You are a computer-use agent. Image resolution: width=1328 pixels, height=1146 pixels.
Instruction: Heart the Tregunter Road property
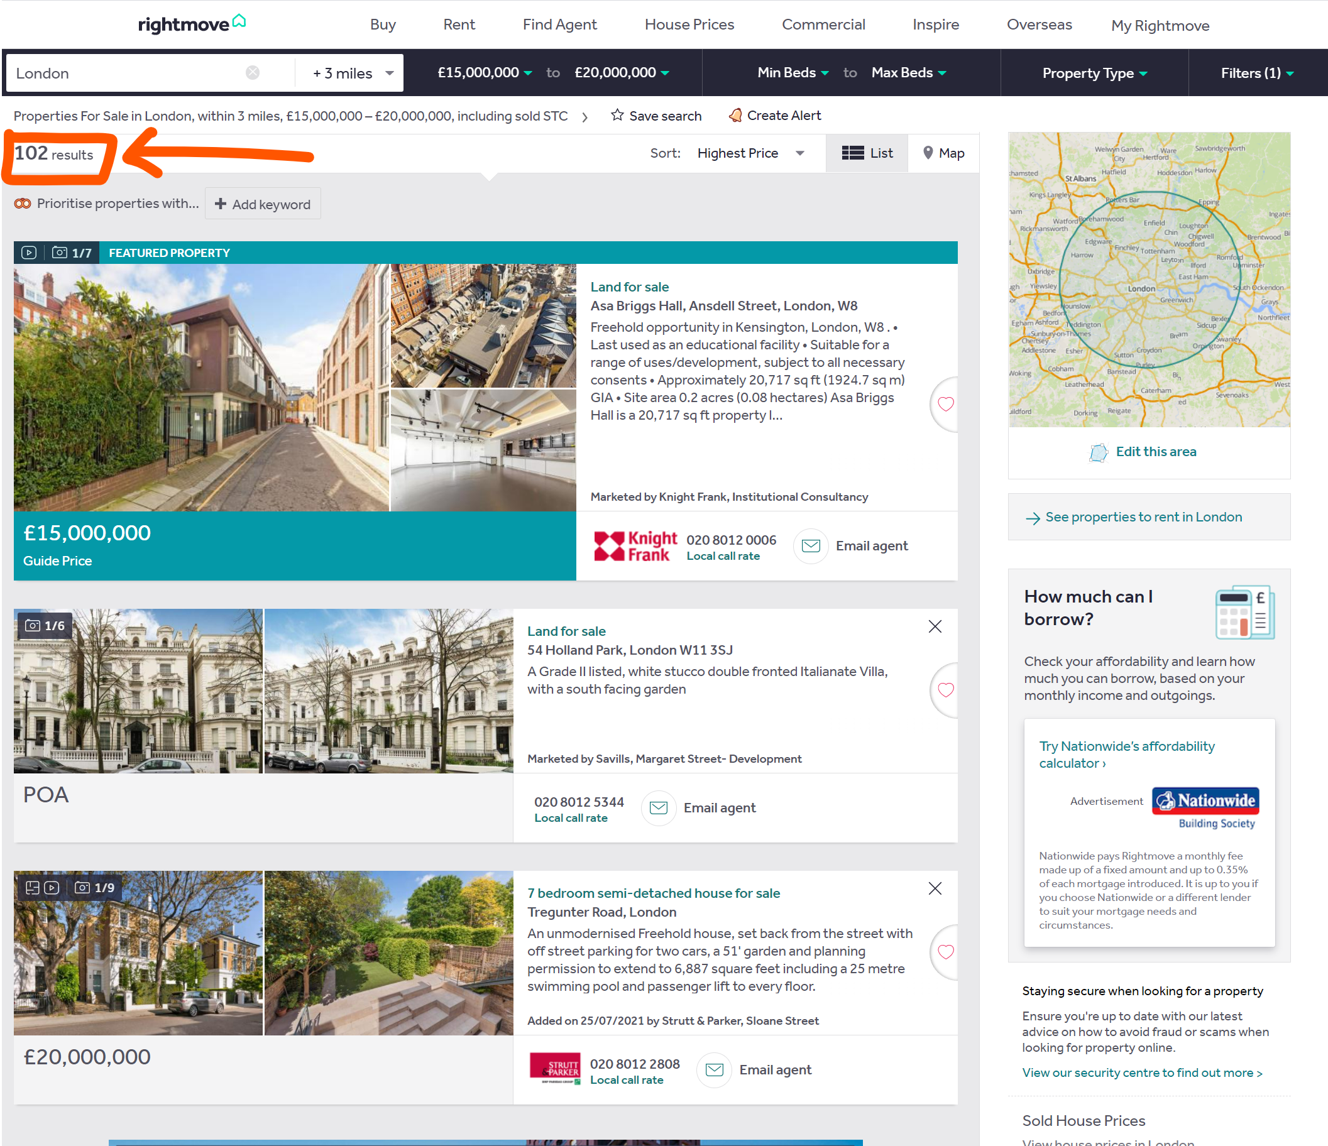click(945, 952)
